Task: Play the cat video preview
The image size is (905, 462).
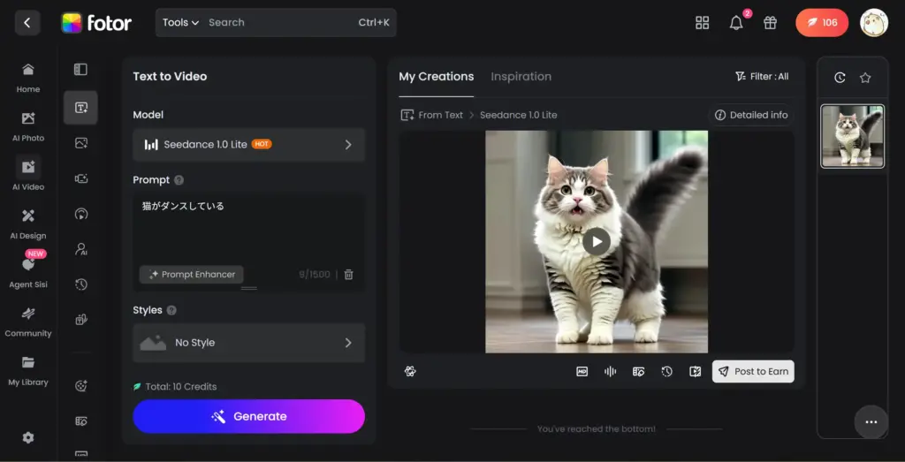Action: 597,241
